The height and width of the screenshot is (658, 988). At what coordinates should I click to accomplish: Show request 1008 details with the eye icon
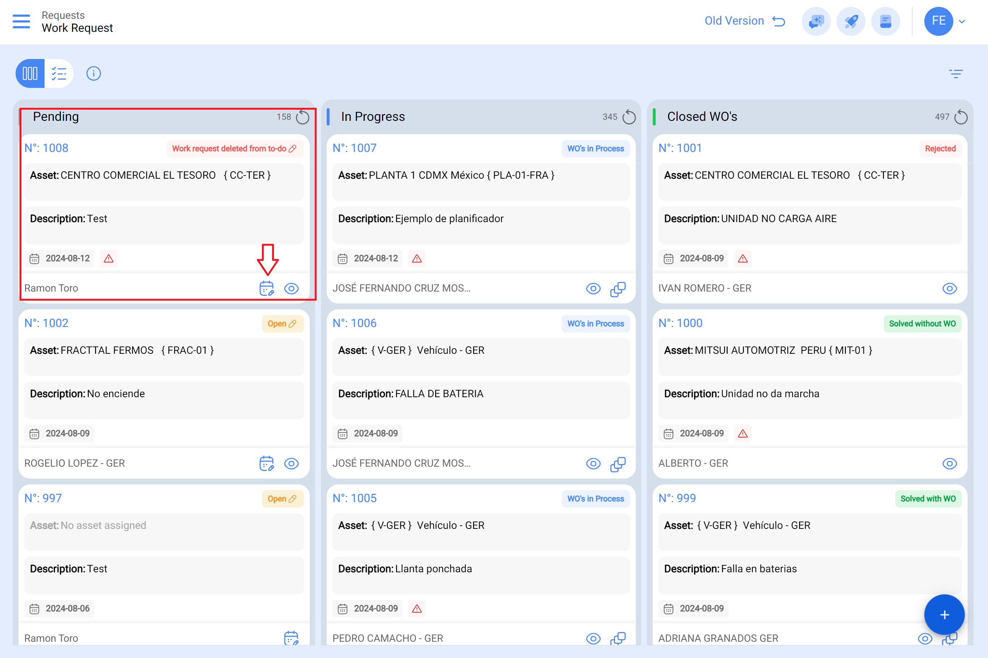tap(291, 288)
